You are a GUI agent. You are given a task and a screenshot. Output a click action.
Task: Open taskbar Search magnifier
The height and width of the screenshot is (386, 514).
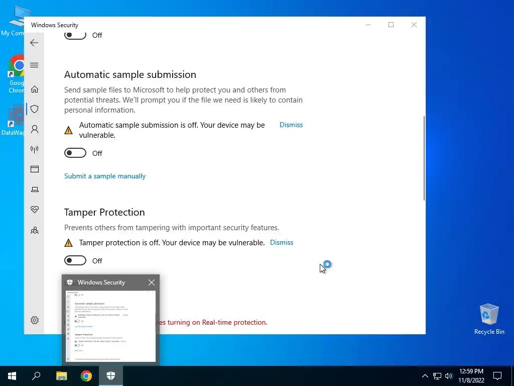36,376
